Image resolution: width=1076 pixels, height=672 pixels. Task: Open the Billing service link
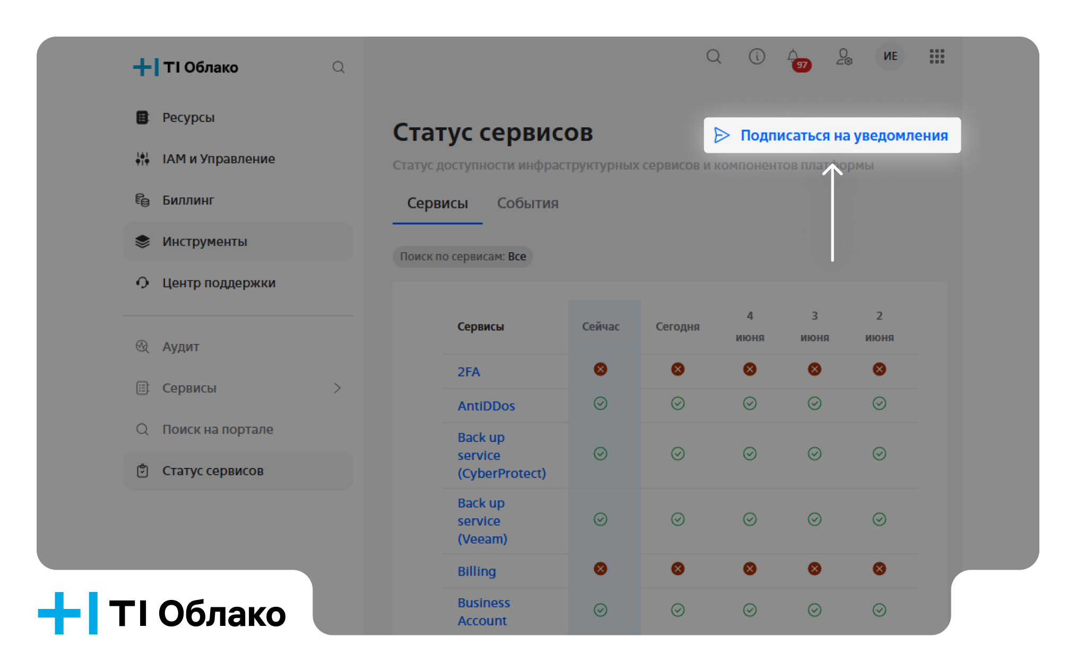(476, 571)
